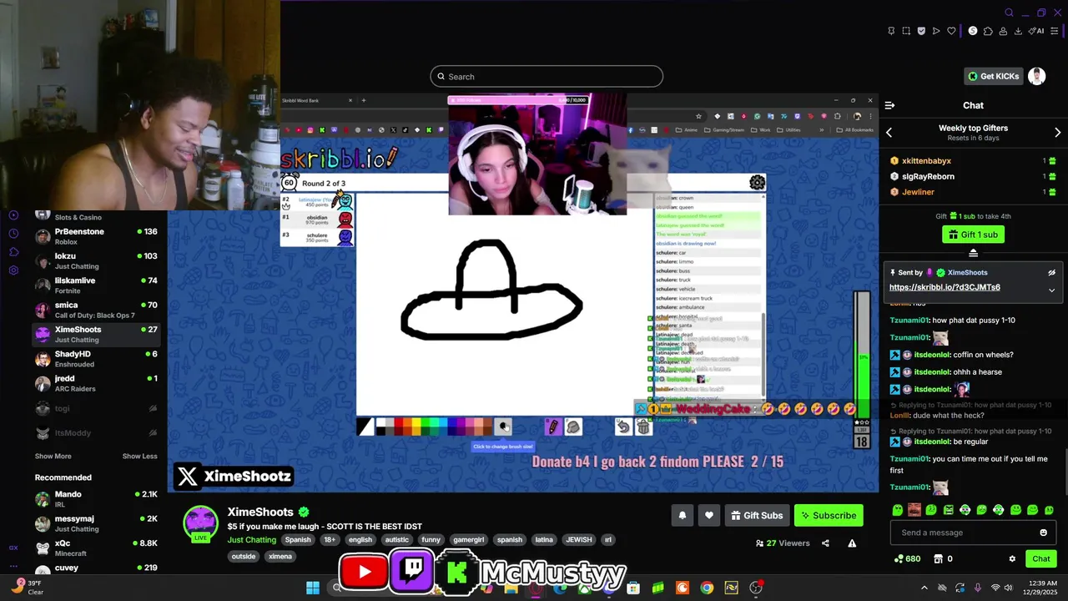Image resolution: width=1068 pixels, height=601 pixels.
Task: Open the chat shop store icon
Action: [x=938, y=558]
